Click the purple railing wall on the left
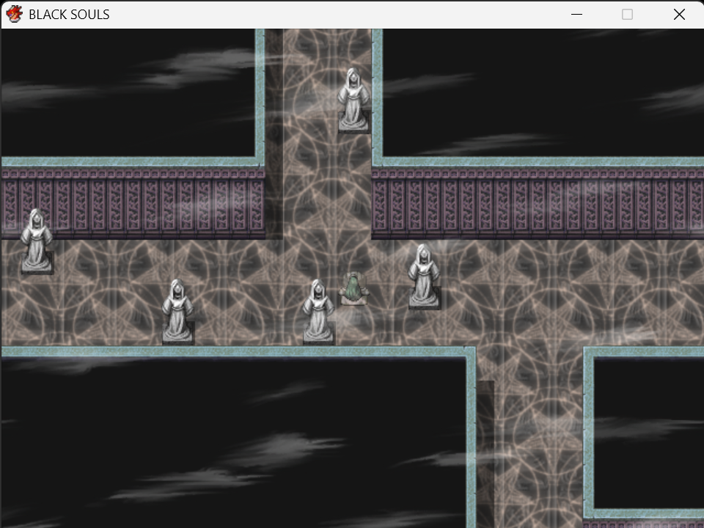 pyautogui.click(x=133, y=203)
